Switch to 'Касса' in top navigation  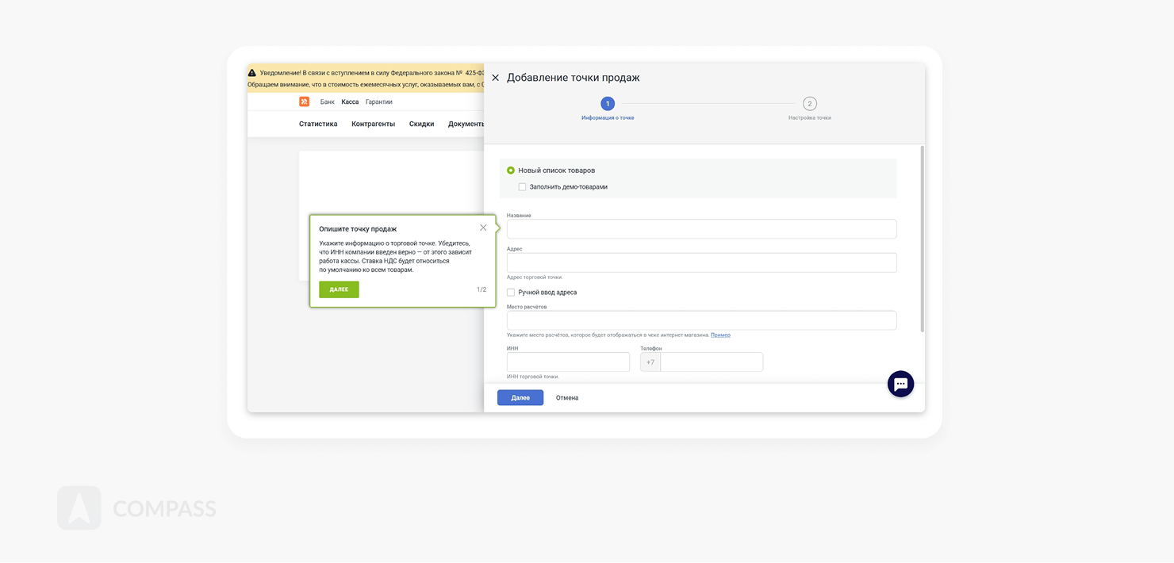[x=350, y=102]
